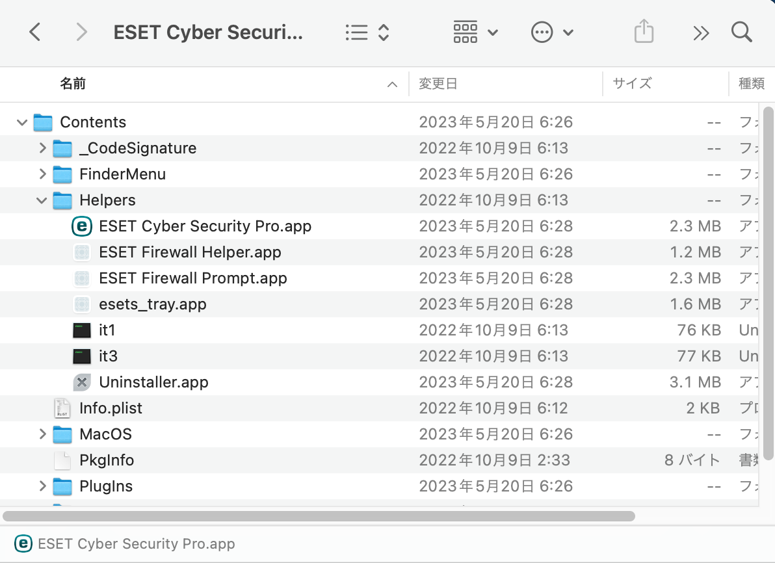Select the FinderMenu folder icon
The image size is (775, 563).
[x=62, y=174]
